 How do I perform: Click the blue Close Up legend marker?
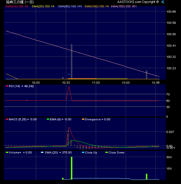[x=83, y=153]
